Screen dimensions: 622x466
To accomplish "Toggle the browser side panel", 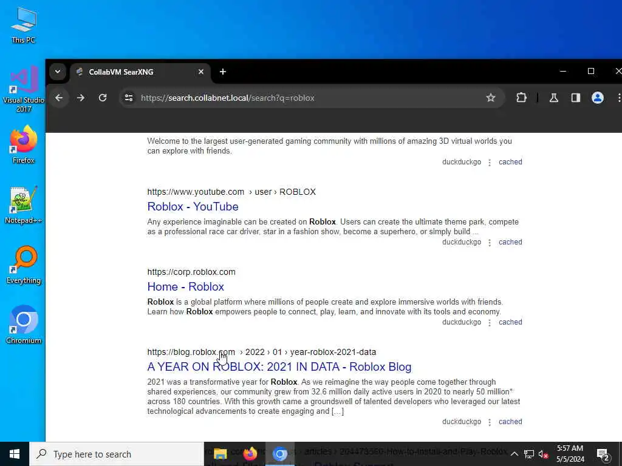I will tap(576, 98).
